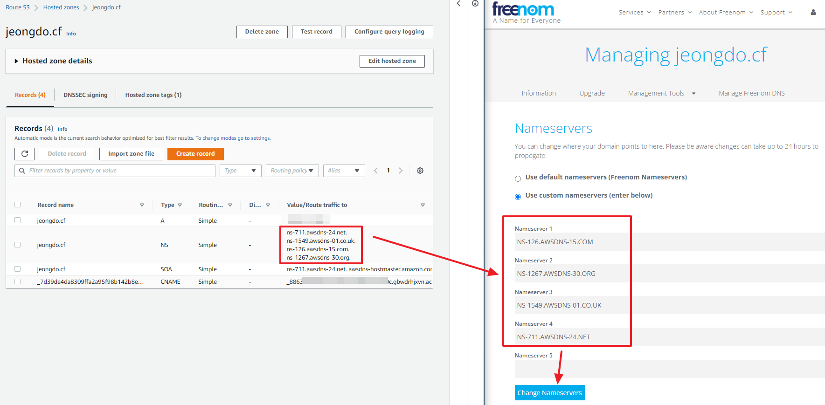The image size is (825, 405).
Task: Click the search magnifier icon in filter
Action: pyautogui.click(x=22, y=171)
